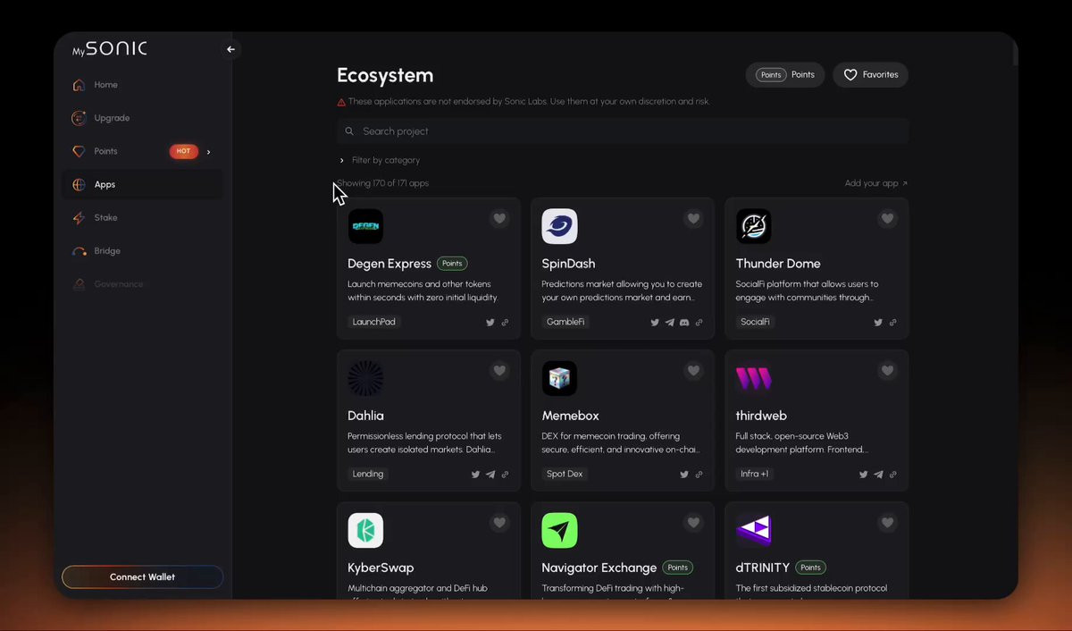Screen dimensions: 1072x631
Task: Open Degen Express website link icon
Action: (x=505, y=323)
